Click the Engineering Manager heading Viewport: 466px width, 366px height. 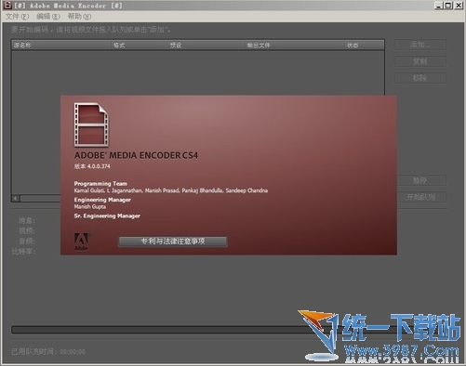click(x=102, y=200)
